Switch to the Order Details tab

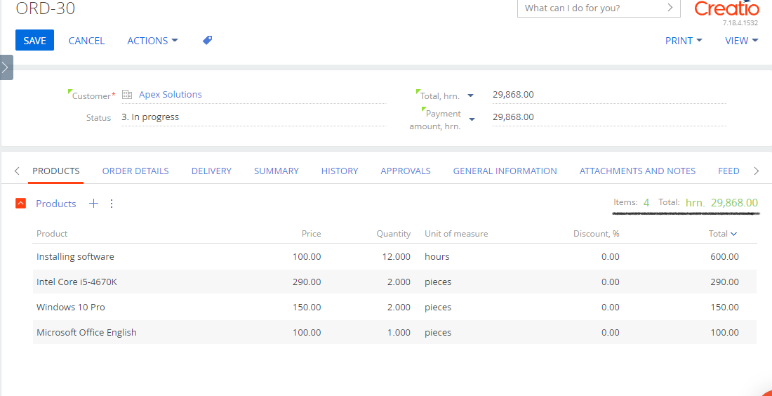[x=135, y=171]
